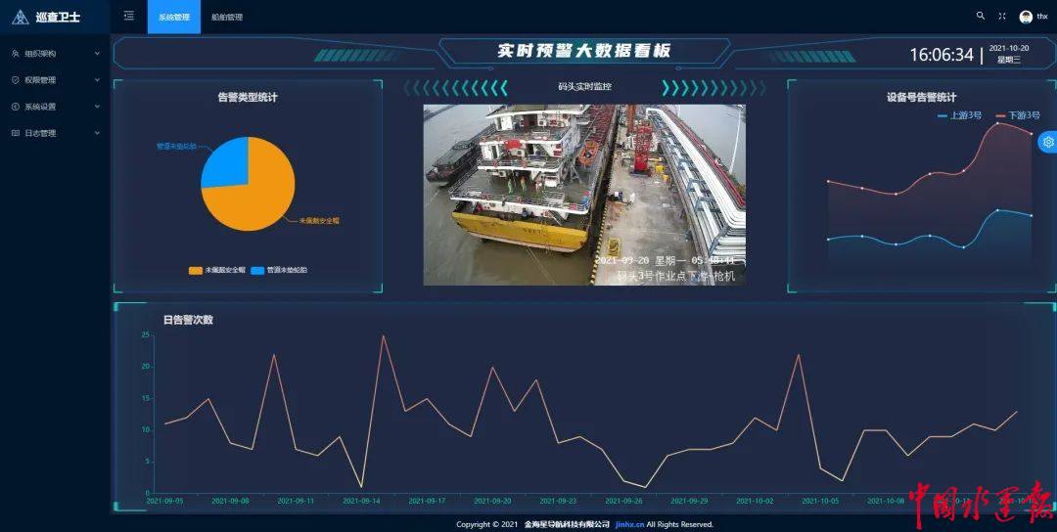The image size is (1057, 532).
Task: Click the 2021-10-08 axis label
Action: tap(885, 501)
